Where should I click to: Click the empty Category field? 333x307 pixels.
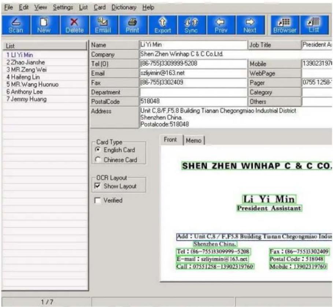[x=317, y=92]
